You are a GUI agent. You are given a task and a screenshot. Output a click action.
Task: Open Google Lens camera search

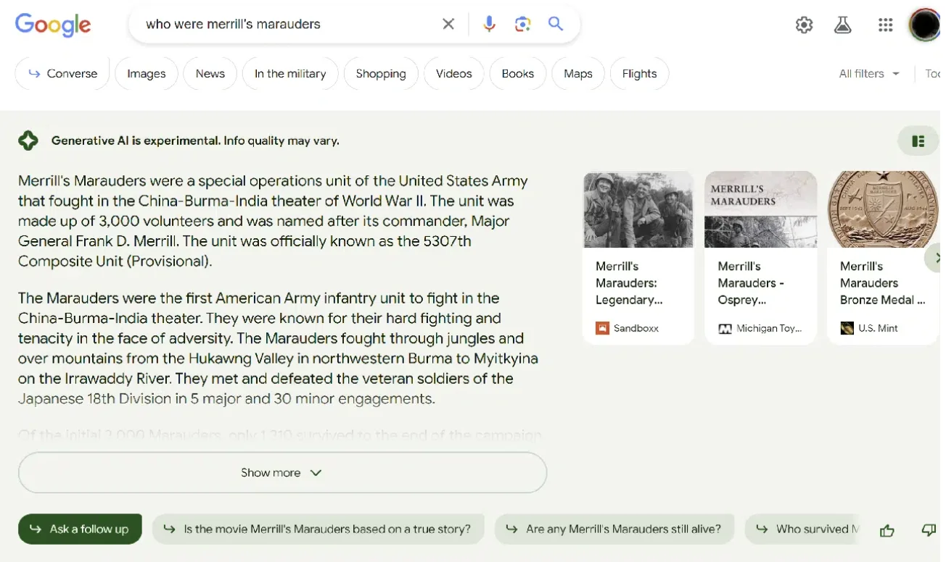click(x=522, y=23)
